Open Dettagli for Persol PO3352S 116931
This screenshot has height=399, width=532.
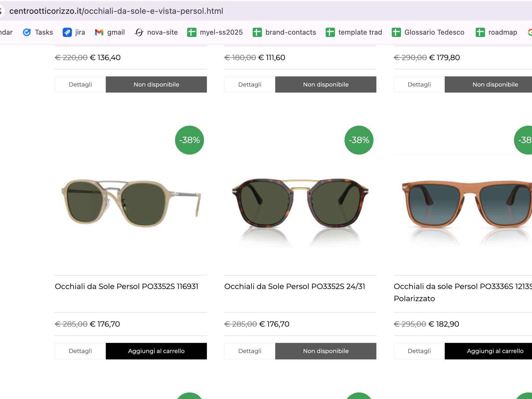[x=80, y=351]
